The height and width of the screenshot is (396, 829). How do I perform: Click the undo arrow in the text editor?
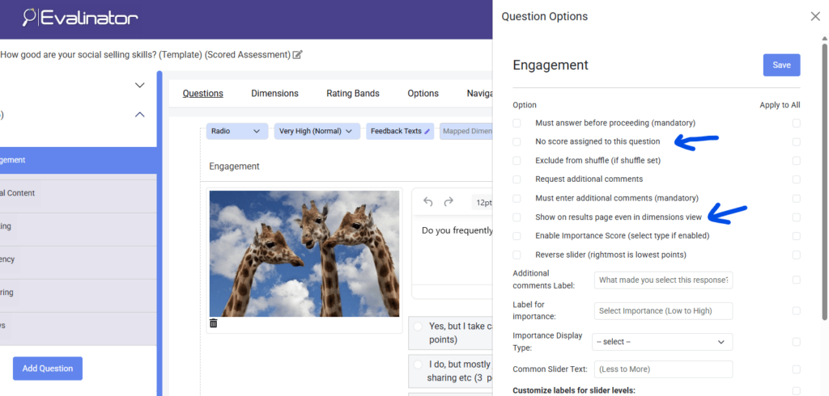[x=428, y=202]
